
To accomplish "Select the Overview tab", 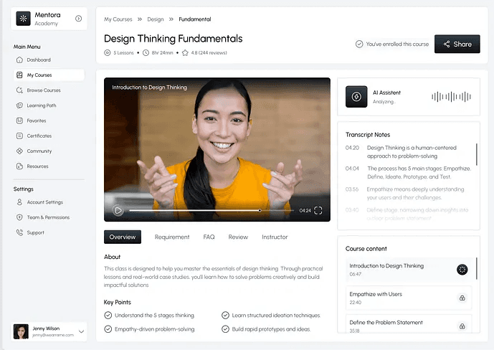I will tap(123, 237).
